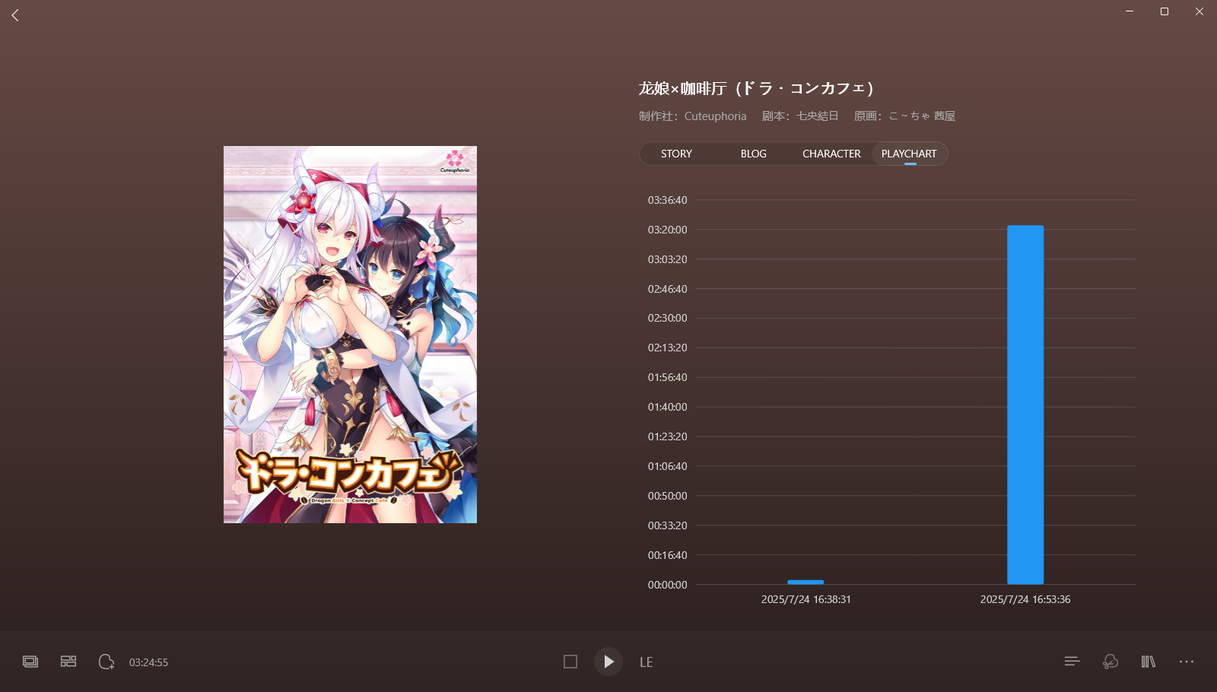1217x692 pixels.
Task: Click the tall blue bar for 16:53:36
Action: click(x=1025, y=405)
